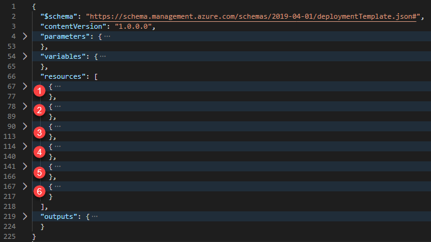
Task: Expand the folded "parameters" section chevron
Action: pos(25,36)
